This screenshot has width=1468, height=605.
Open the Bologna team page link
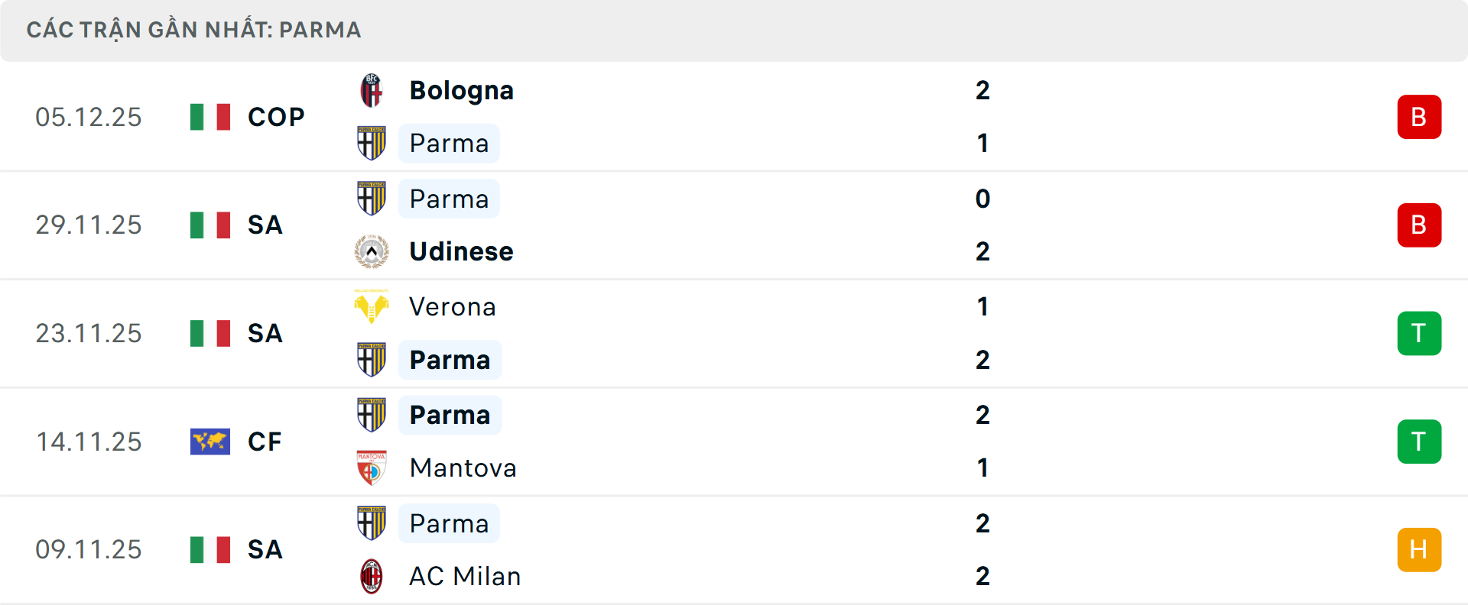pyautogui.click(x=460, y=89)
